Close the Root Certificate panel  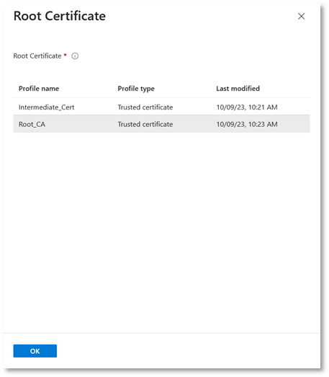click(x=301, y=17)
